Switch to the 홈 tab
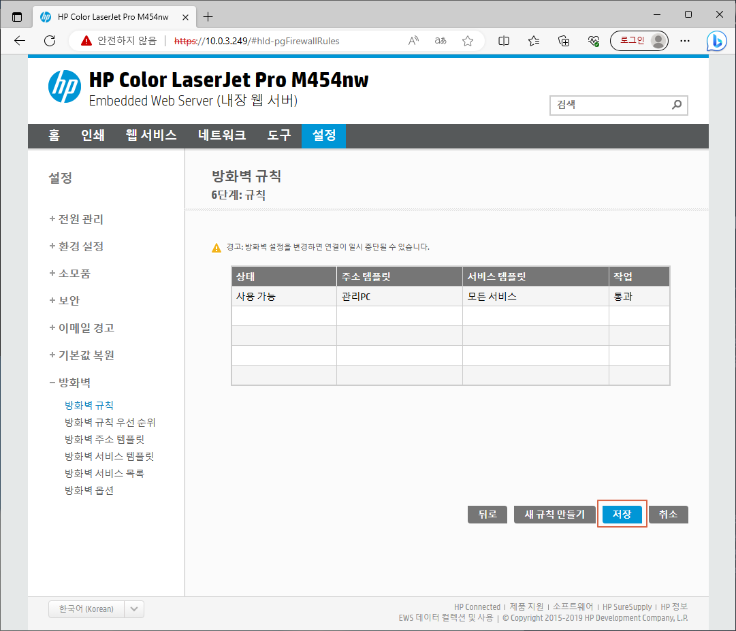Viewport: 736px width, 631px height. (54, 135)
